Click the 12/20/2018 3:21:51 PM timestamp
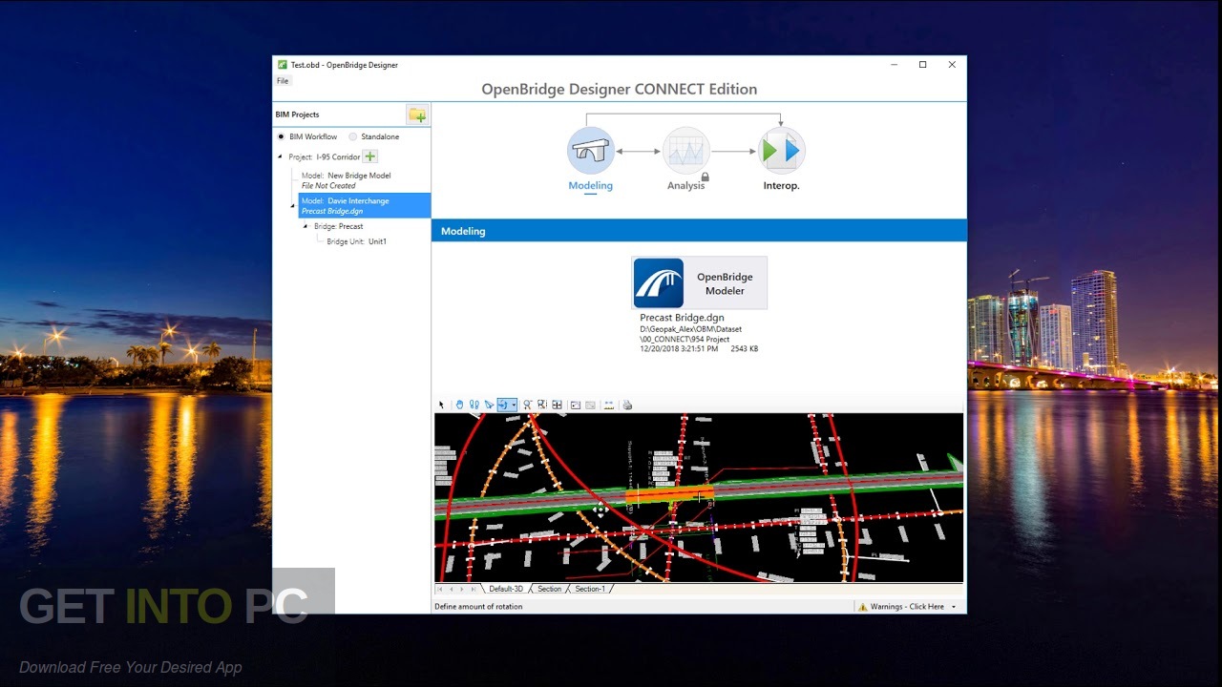This screenshot has height=687, width=1222. point(679,349)
